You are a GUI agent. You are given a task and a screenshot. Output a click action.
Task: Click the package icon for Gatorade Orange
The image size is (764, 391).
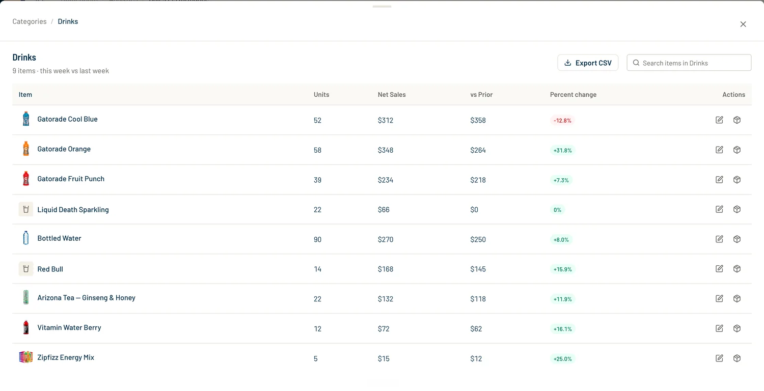coord(737,150)
